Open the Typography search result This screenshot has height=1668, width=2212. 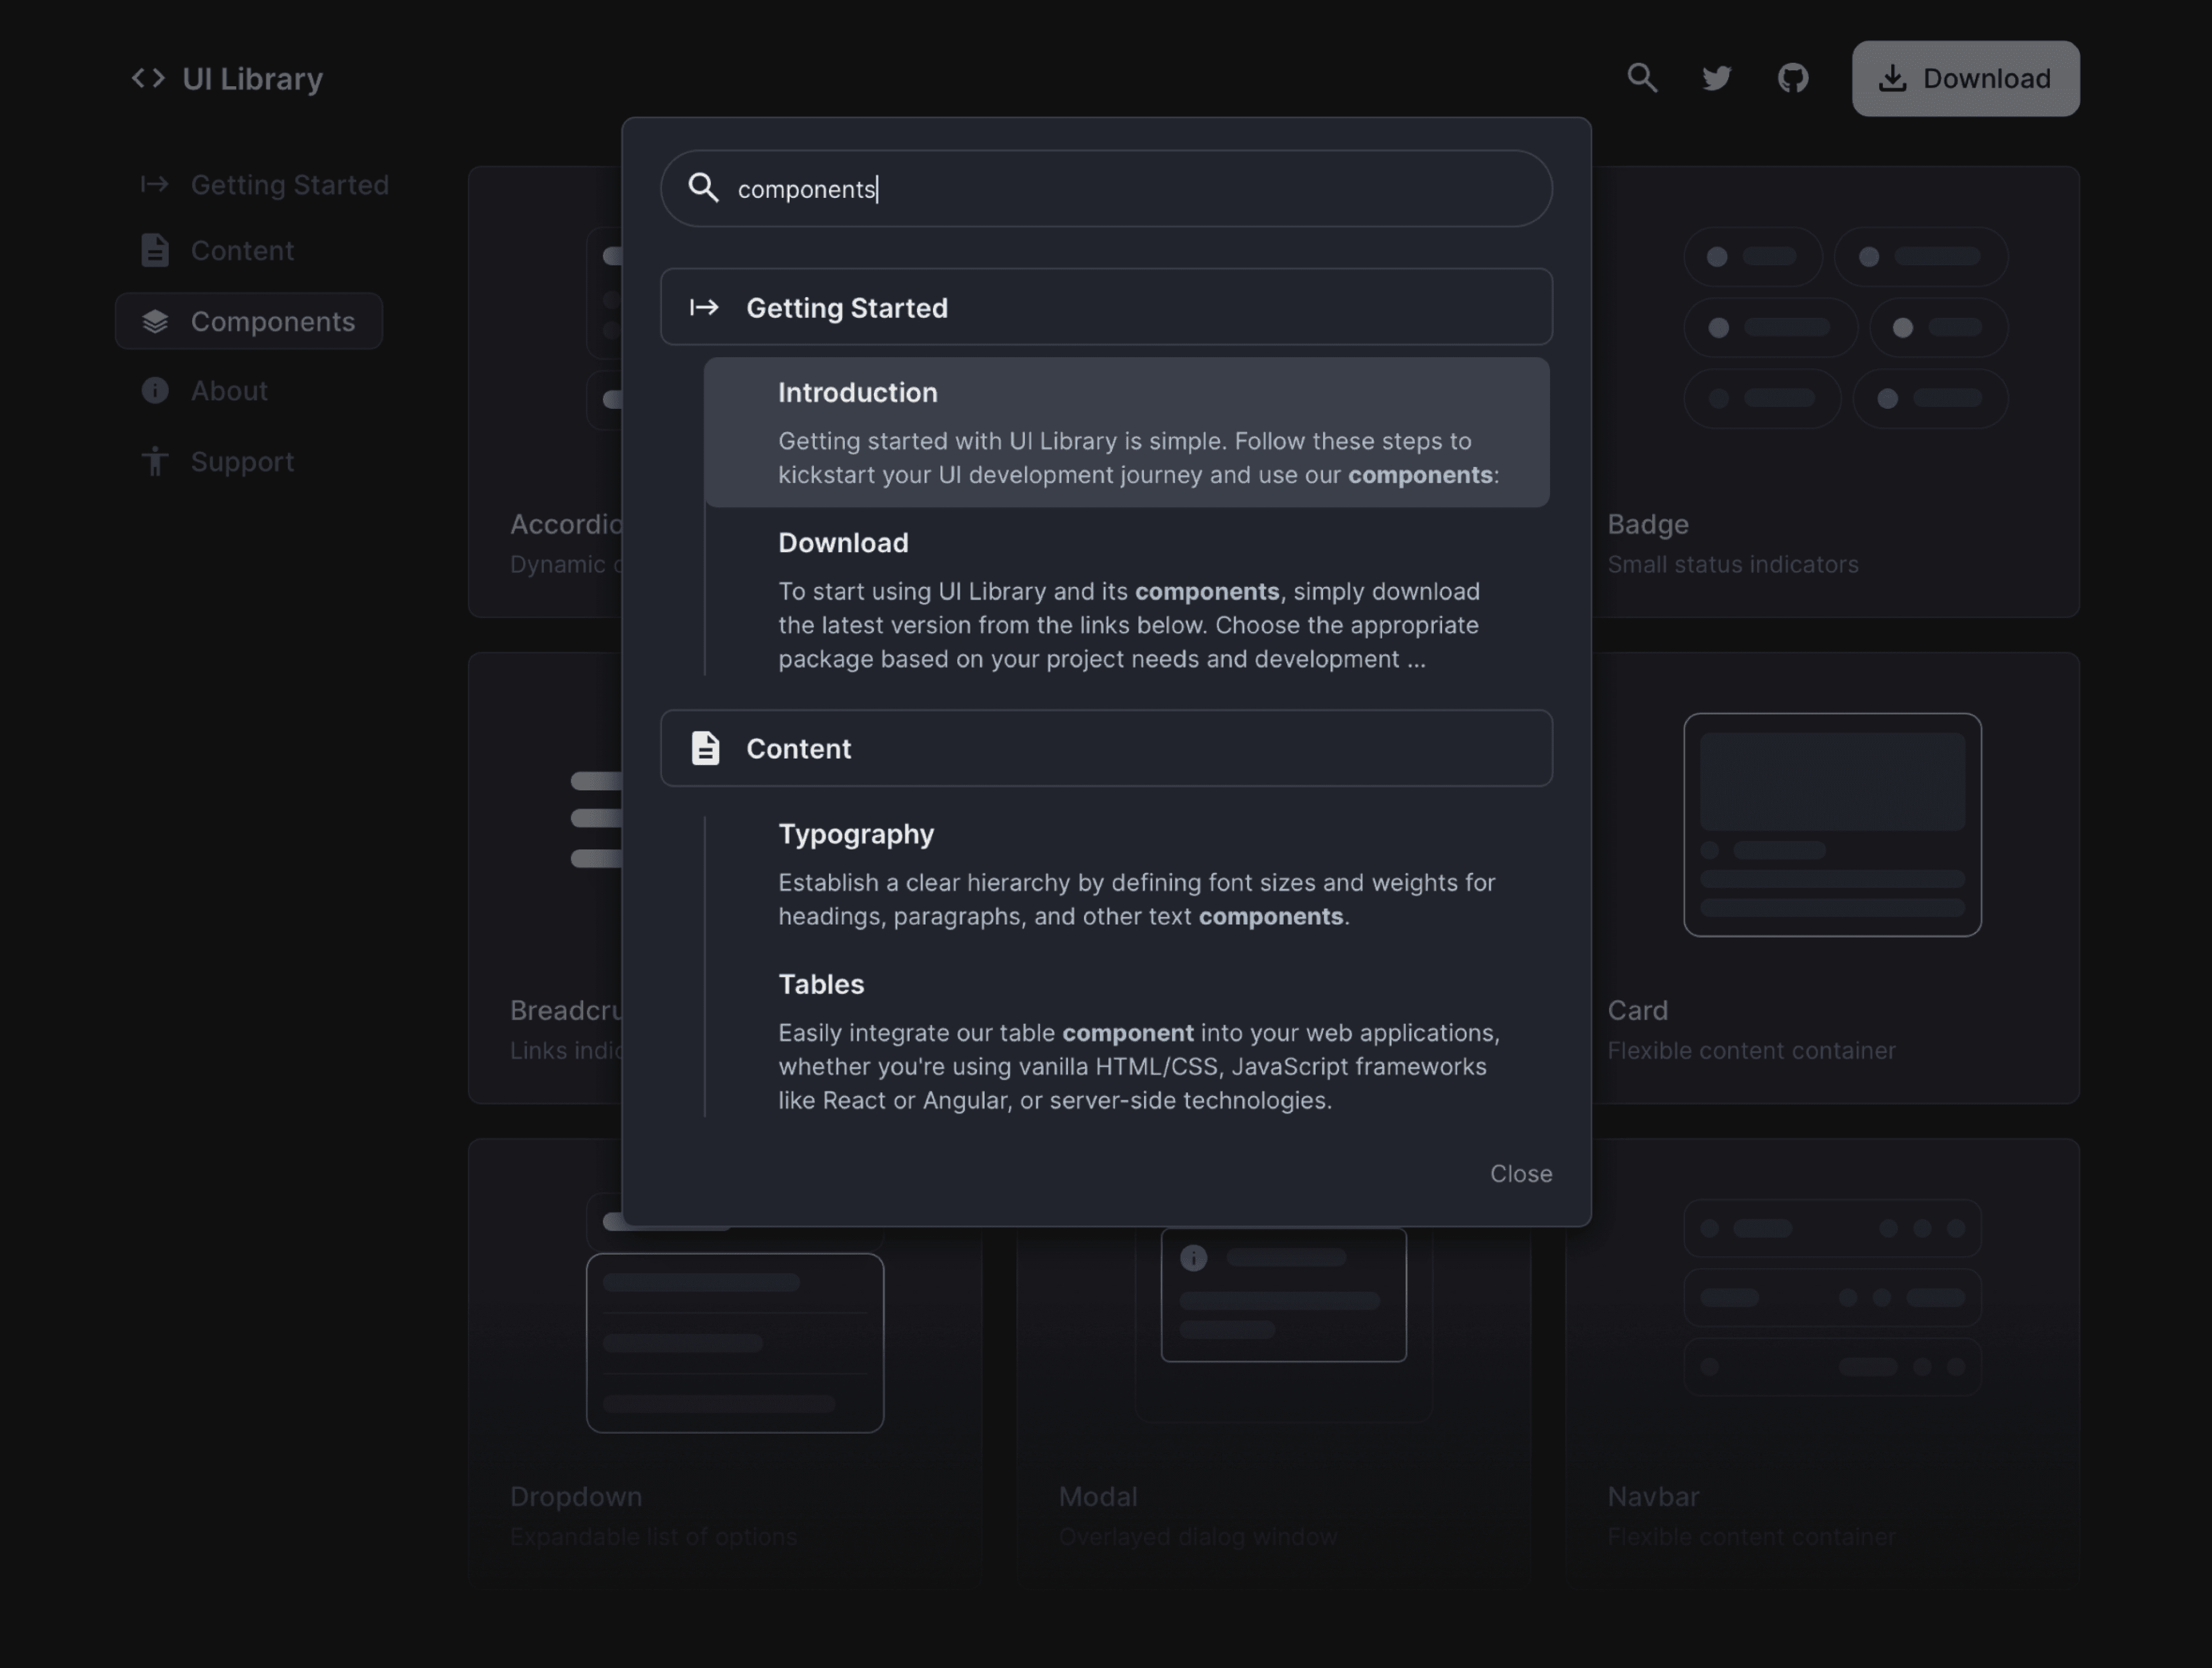[1127, 874]
